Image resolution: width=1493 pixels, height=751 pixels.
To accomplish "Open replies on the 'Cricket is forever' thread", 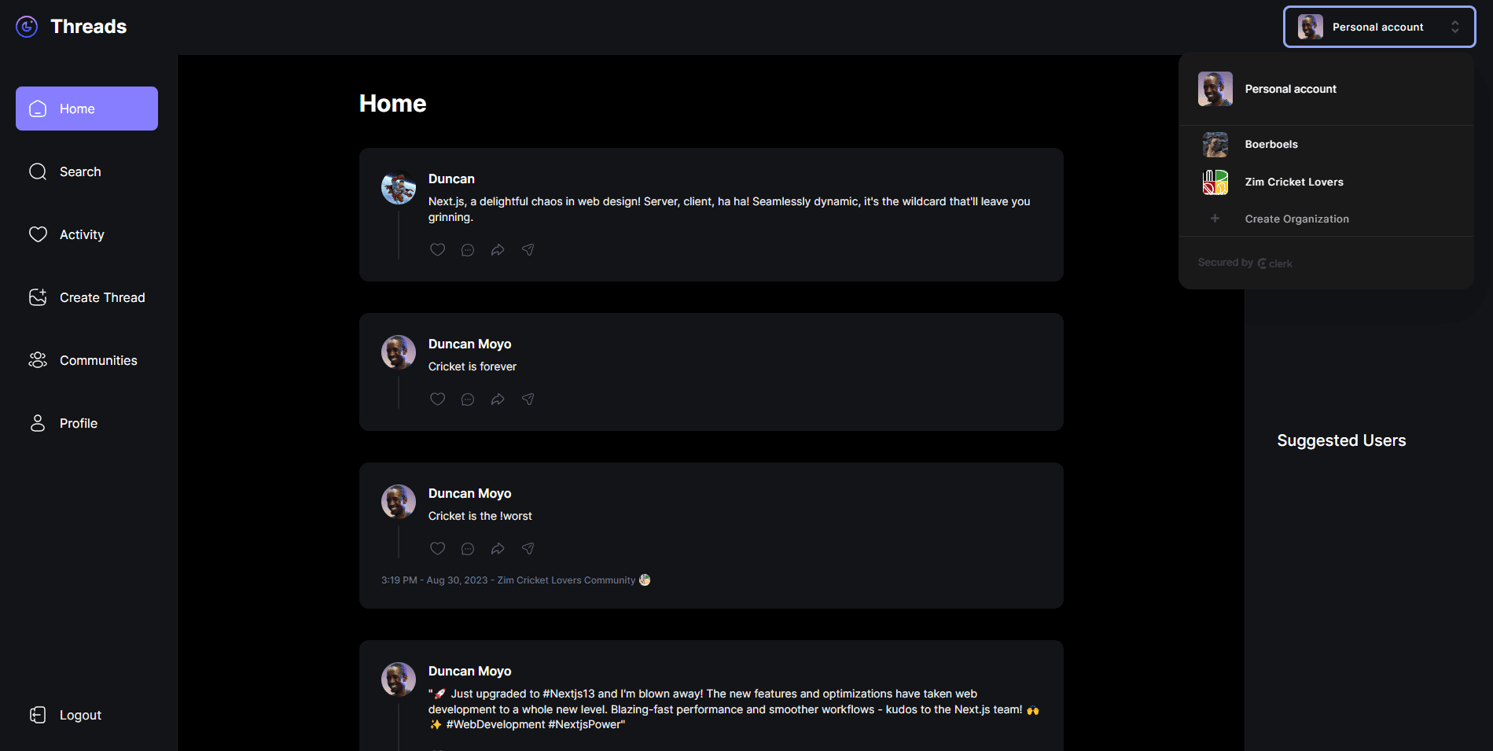I will pos(467,399).
